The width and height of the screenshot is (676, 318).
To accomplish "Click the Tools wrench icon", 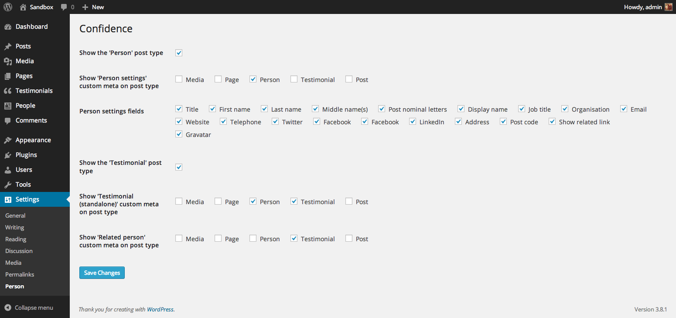I will (7, 185).
